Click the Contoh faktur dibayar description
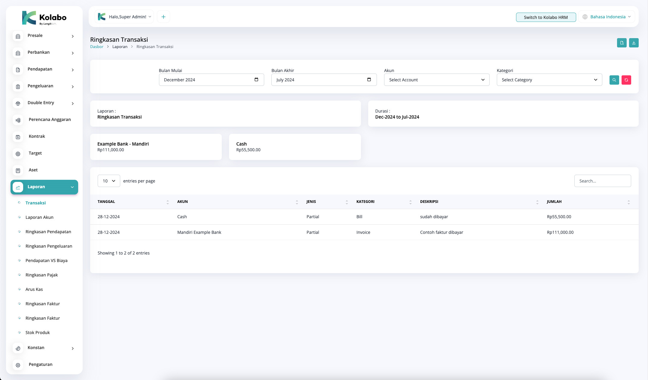Image resolution: width=648 pixels, height=380 pixels. (442, 232)
